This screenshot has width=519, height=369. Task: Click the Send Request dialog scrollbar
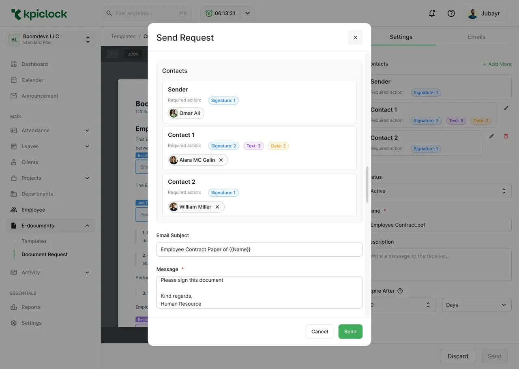[x=367, y=184]
